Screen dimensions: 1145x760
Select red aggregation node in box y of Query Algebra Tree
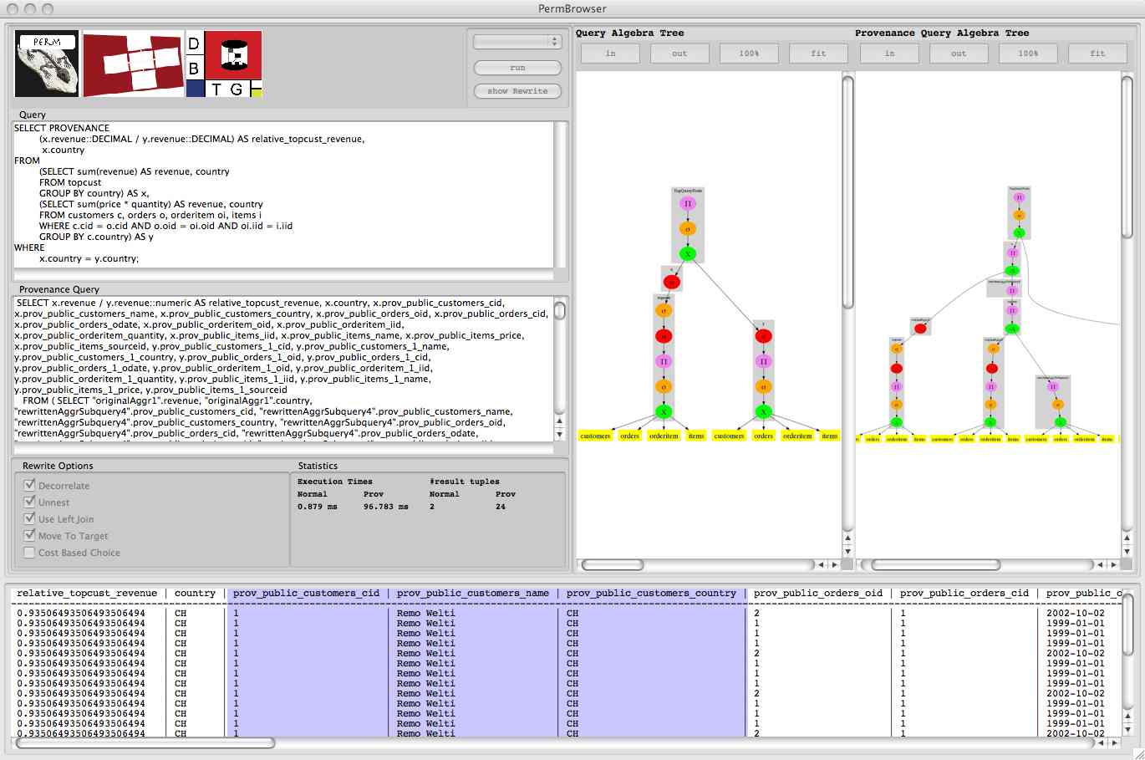(x=763, y=336)
